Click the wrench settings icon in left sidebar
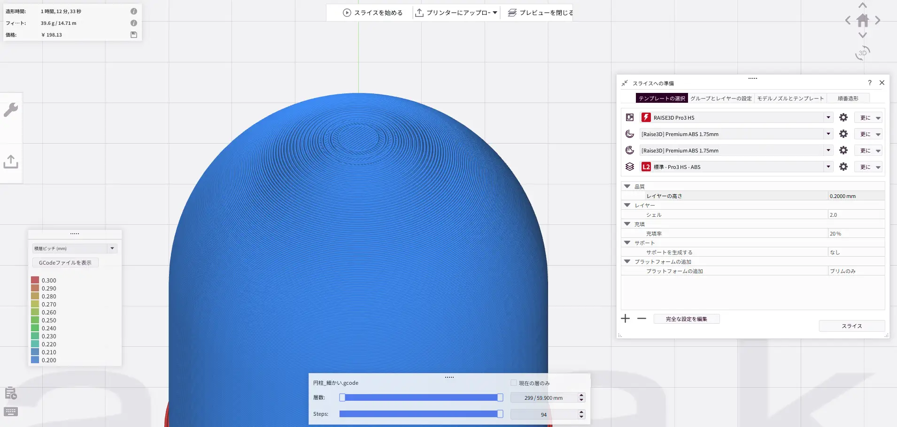This screenshot has height=427, width=897. pyautogui.click(x=11, y=110)
